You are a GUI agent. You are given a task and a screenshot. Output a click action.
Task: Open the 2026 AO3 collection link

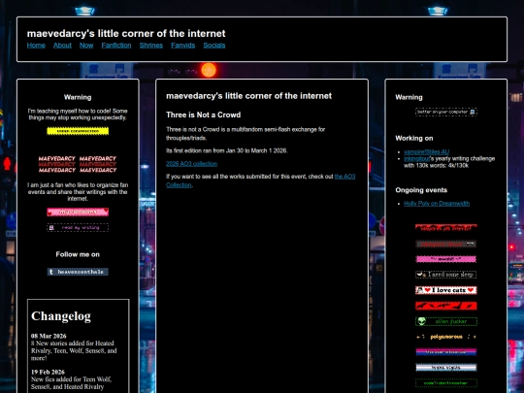pyautogui.click(x=191, y=164)
